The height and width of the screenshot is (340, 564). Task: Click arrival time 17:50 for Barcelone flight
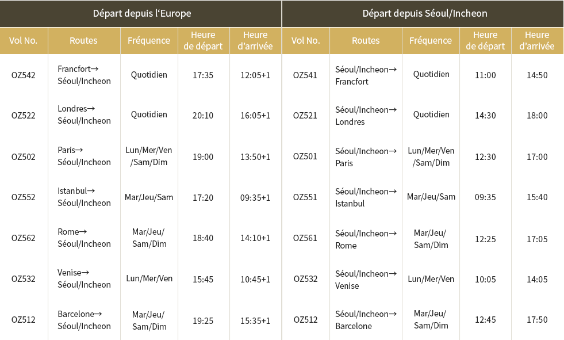[537, 320]
